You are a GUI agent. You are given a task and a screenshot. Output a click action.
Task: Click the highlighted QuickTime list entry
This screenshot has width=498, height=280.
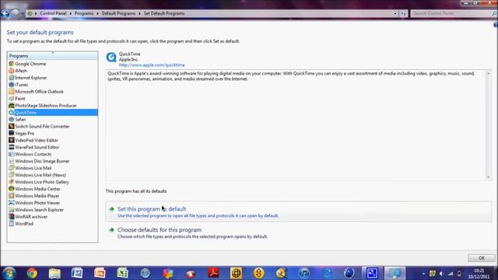pyautogui.click(x=53, y=112)
